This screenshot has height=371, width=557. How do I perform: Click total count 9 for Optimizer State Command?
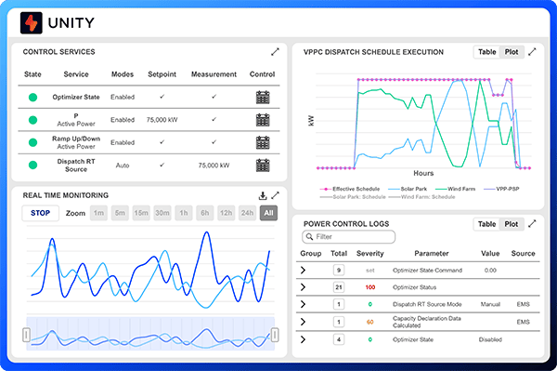pos(339,271)
